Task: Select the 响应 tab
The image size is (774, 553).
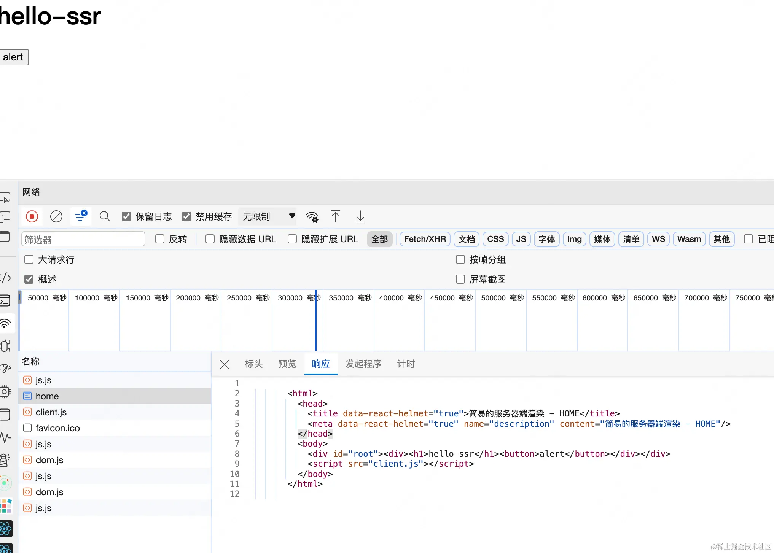Action: [x=321, y=364]
